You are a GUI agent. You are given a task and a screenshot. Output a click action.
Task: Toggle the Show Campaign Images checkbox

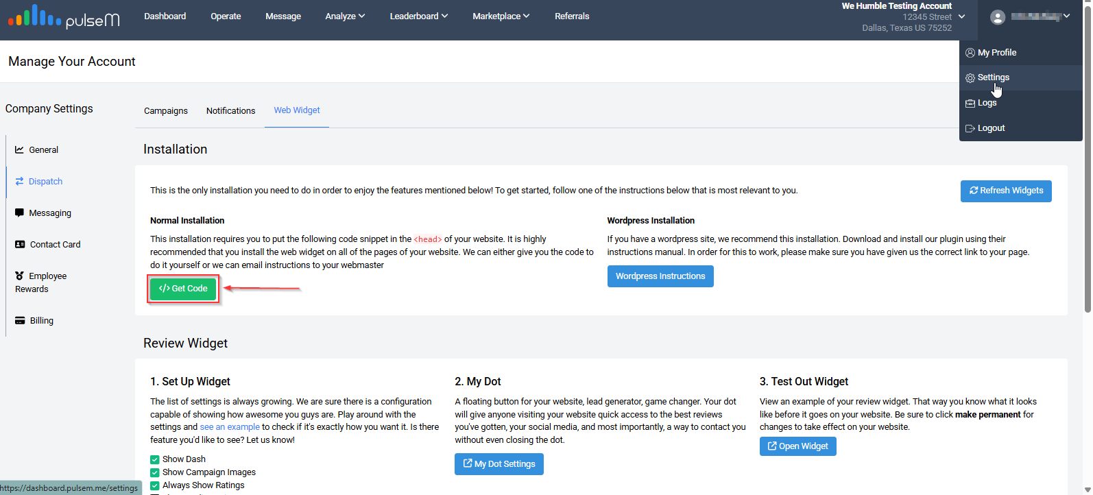tap(155, 473)
